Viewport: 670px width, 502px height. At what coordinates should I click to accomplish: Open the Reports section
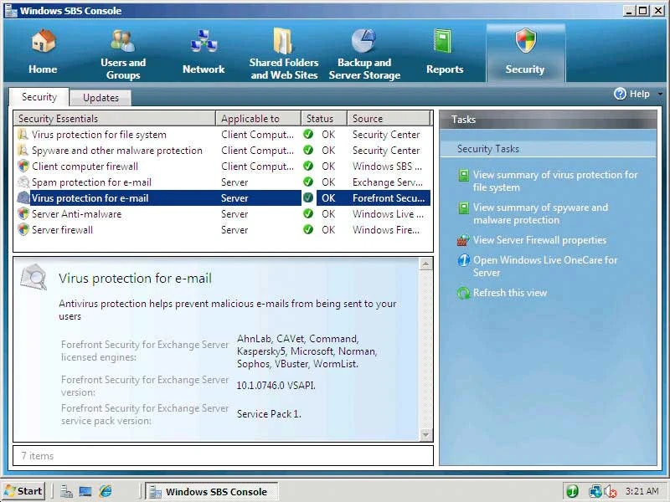click(x=445, y=52)
